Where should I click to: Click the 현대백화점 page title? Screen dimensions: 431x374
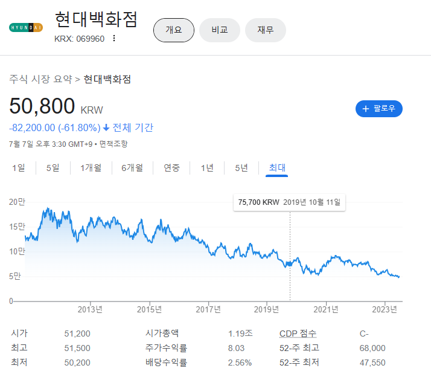pyautogui.click(x=96, y=19)
